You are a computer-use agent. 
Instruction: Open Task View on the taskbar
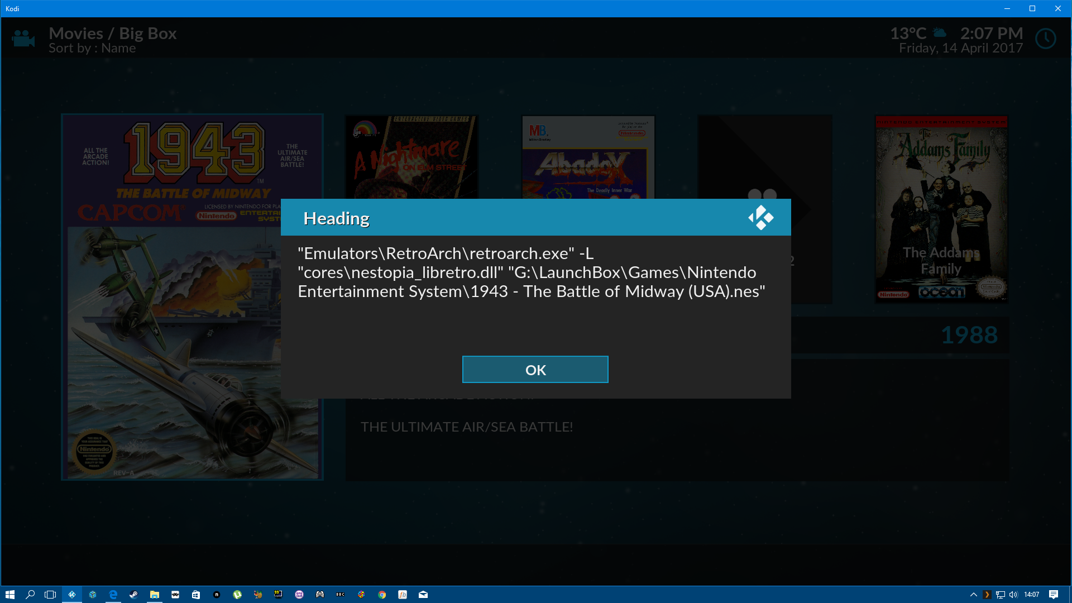[50, 595]
